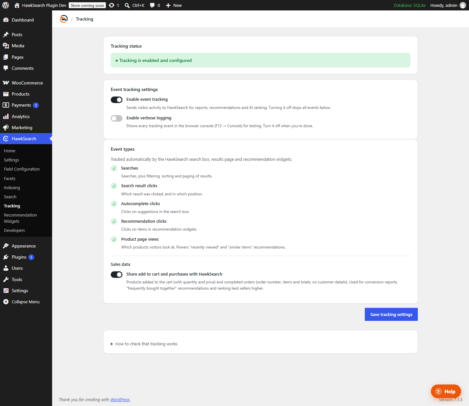Follow the WordPress footer link
Image resolution: width=469 pixels, height=406 pixels.
click(x=120, y=399)
